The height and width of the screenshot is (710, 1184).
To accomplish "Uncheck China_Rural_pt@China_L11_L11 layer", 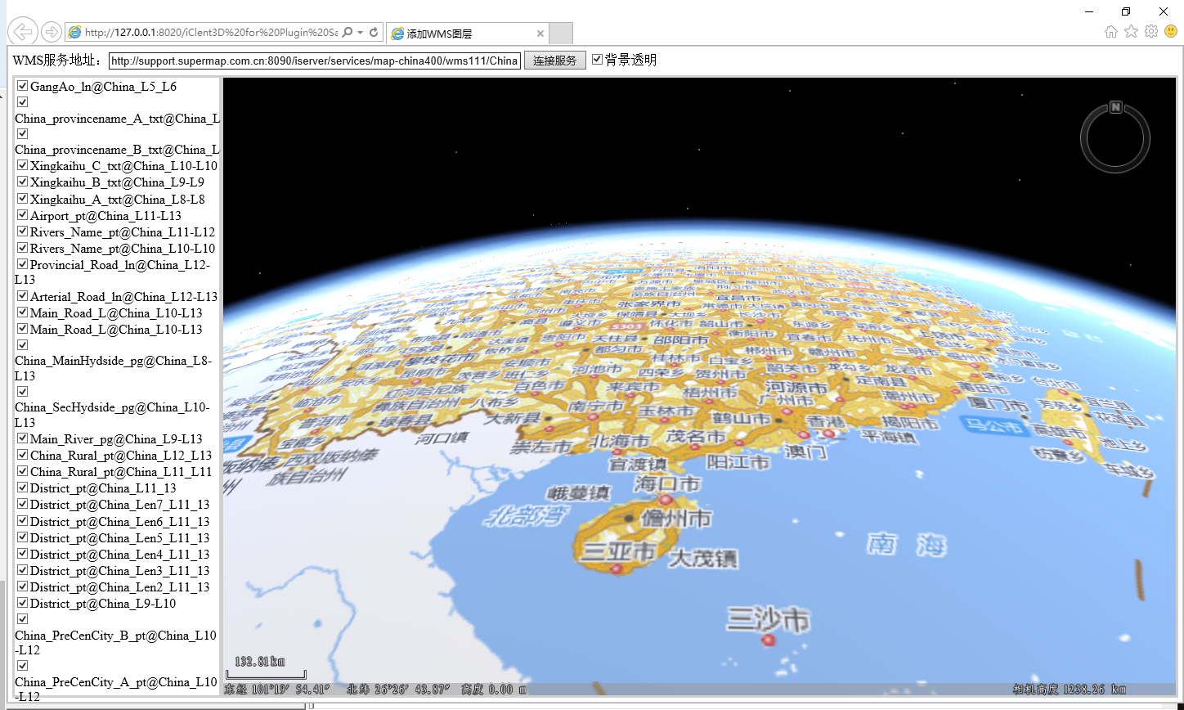I will pyautogui.click(x=23, y=471).
